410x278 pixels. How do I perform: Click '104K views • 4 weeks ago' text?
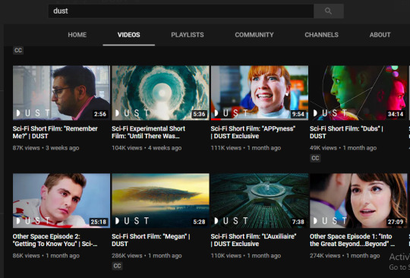(x=147, y=148)
